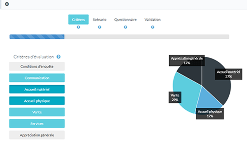Click help icon under Scénario tab
This screenshot has width=247, height=154.
(x=99, y=27)
